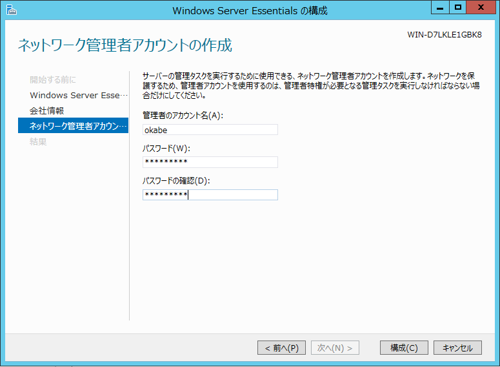The width and height of the screenshot is (500, 367).
Task: Click the disabled 次へ(N) button
Action: 335,348
